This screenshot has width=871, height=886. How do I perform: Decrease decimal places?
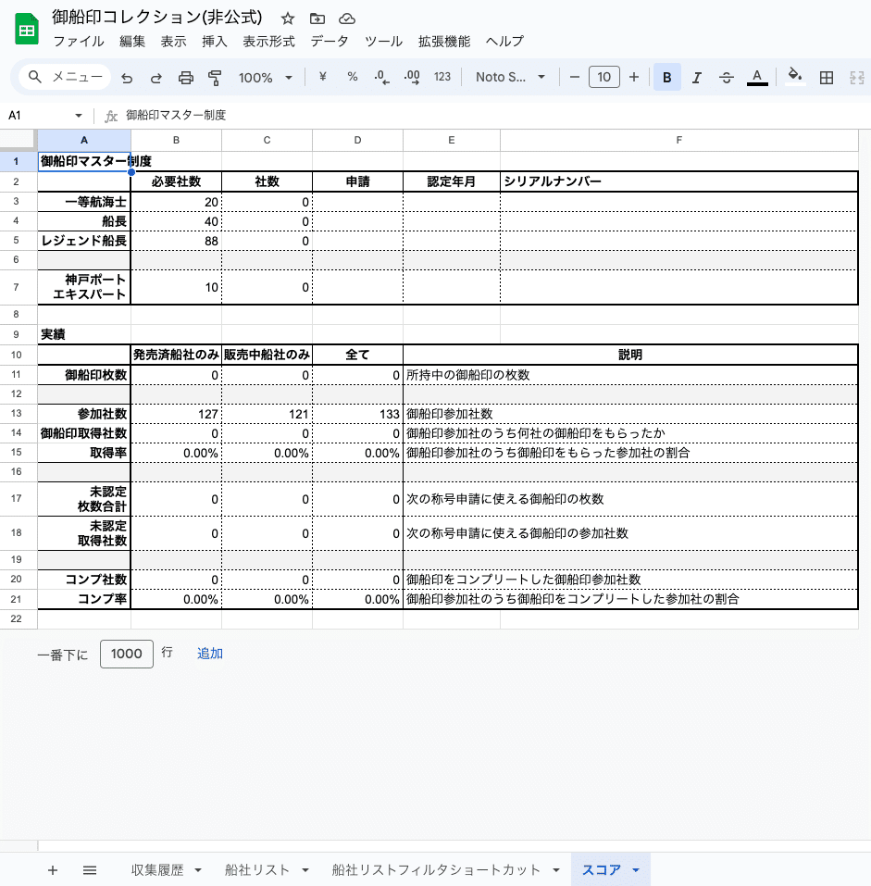coord(380,77)
